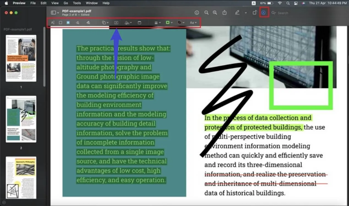Screen dimensions: 349x206
Task: Click the Zoom Out magnifier icon
Action: click(x=206, y=13)
